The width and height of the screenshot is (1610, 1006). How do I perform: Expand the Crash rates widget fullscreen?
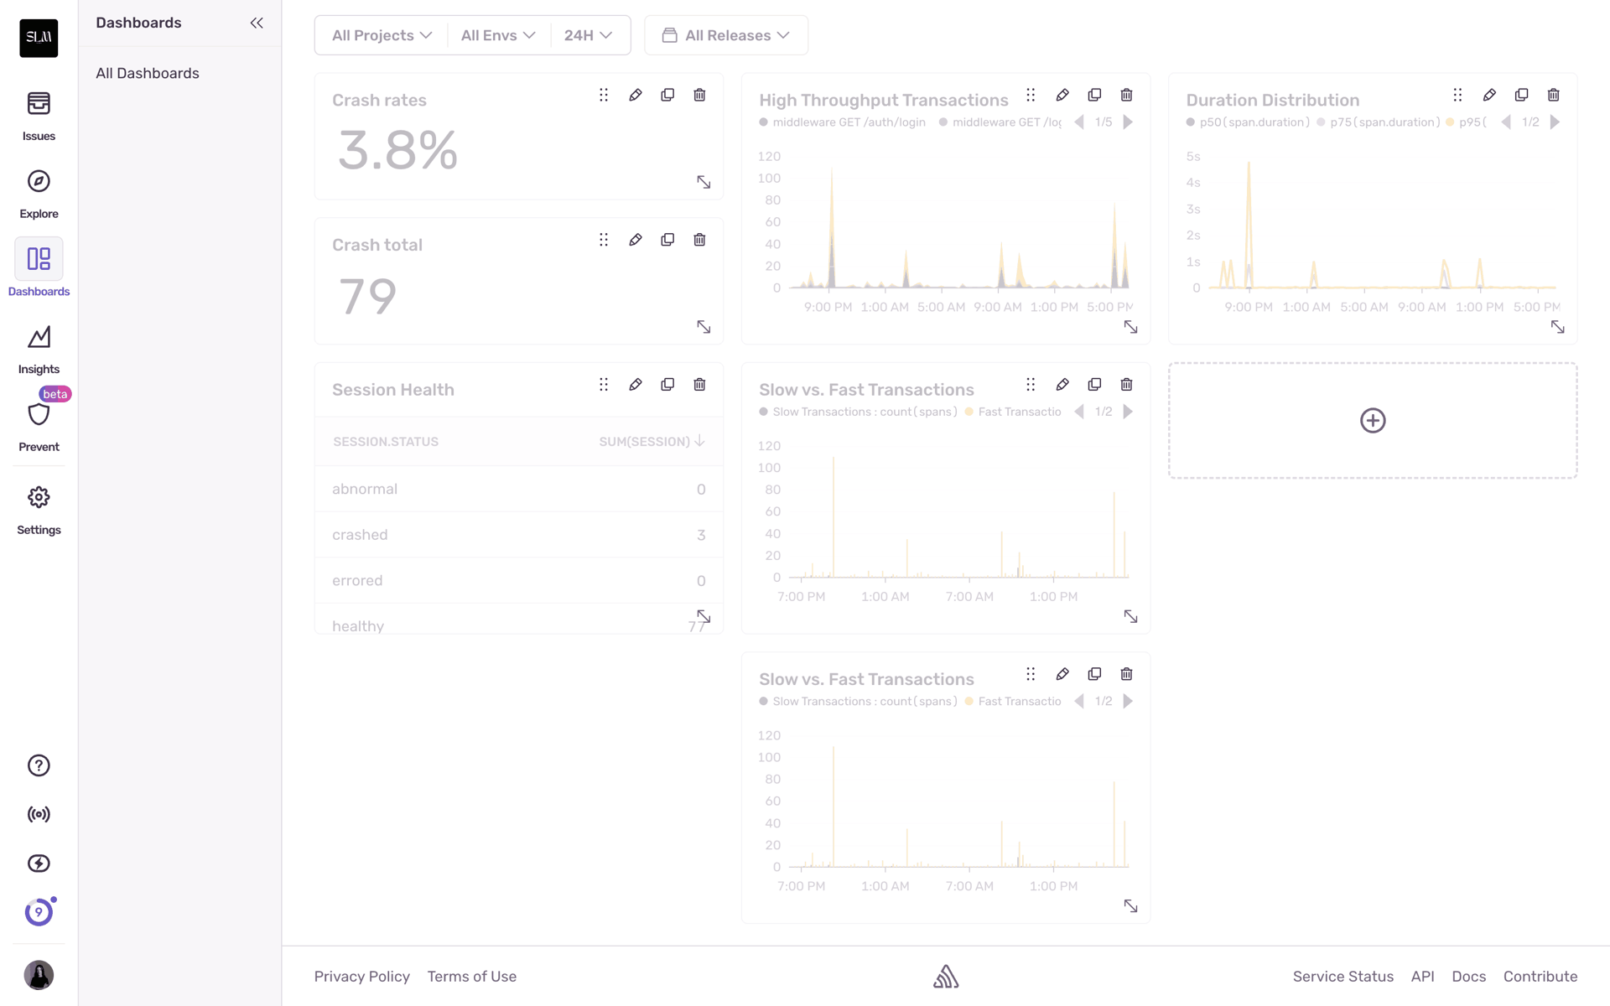tap(704, 182)
